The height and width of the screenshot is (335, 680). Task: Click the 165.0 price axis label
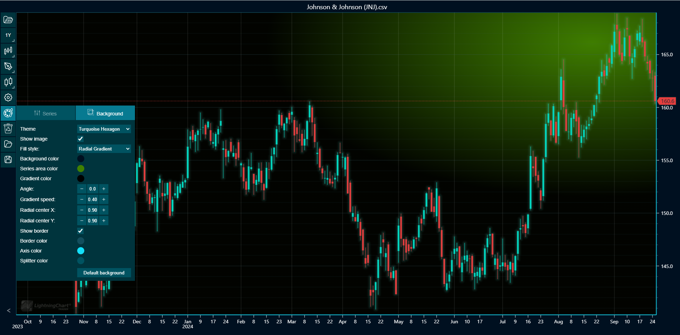click(667, 55)
